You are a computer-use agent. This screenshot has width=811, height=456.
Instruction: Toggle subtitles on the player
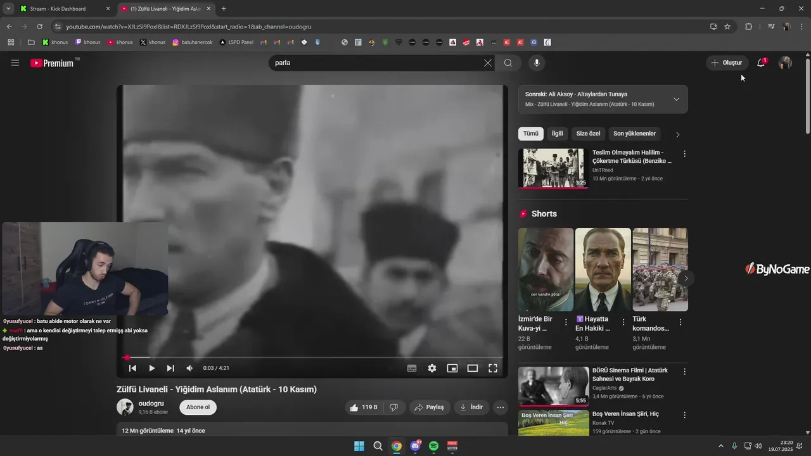(x=412, y=368)
